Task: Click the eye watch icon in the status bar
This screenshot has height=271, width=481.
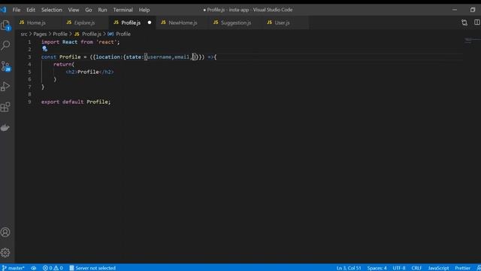Action: pyautogui.click(x=33, y=268)
